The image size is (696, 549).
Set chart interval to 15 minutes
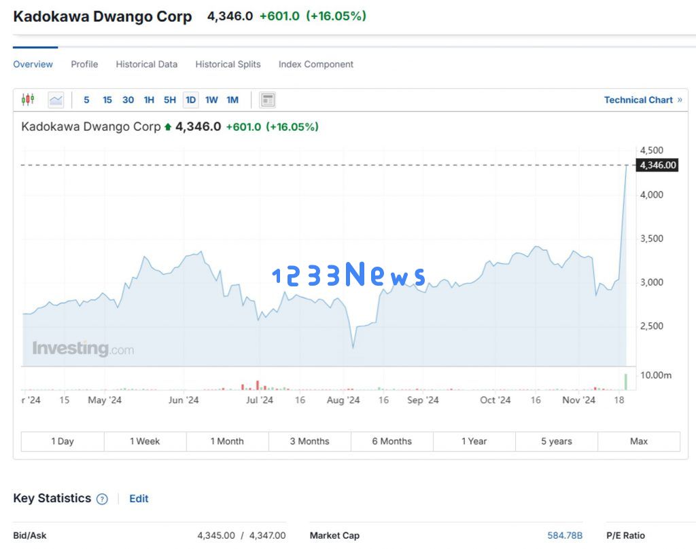[107, 100]
